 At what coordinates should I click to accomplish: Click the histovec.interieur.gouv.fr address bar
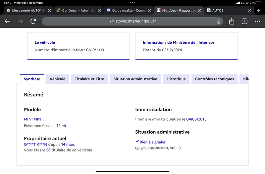tap(132, 21)
